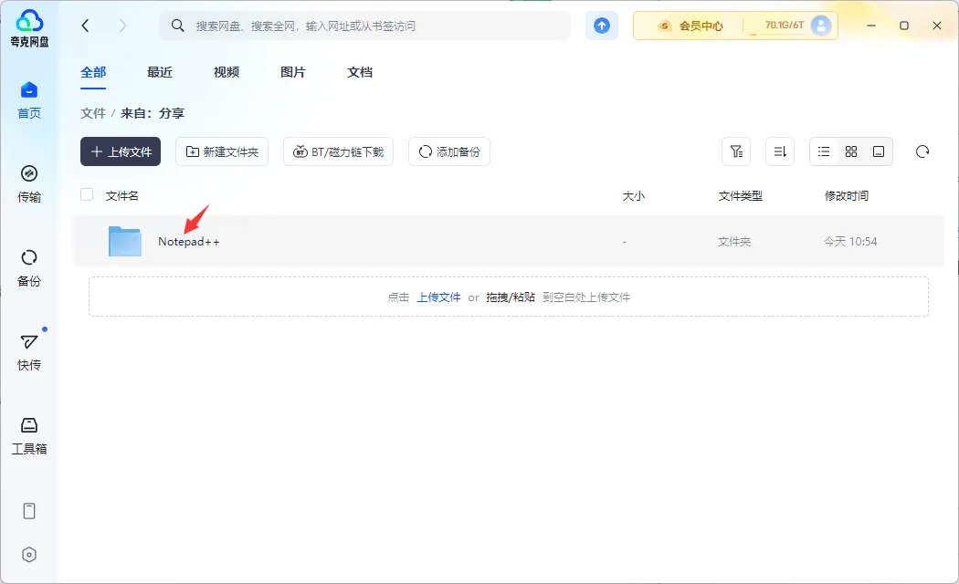Switch to list view
Screen dimensions: 959x584
[824, 151]
